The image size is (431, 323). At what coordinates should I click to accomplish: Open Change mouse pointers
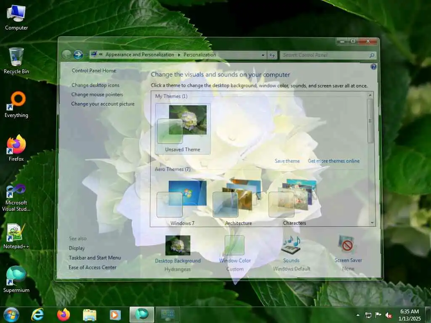click(x=97, y=95)
